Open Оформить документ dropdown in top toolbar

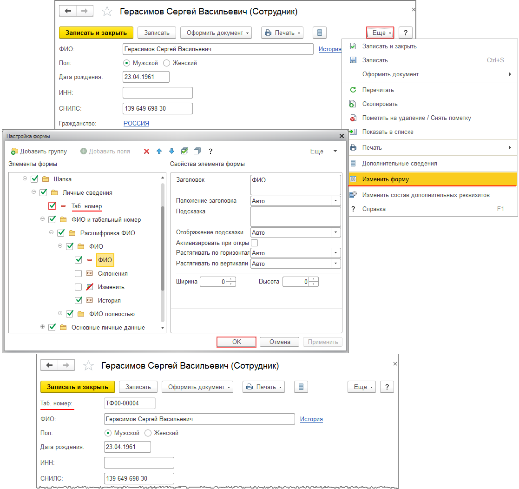[x=216, y=33]
